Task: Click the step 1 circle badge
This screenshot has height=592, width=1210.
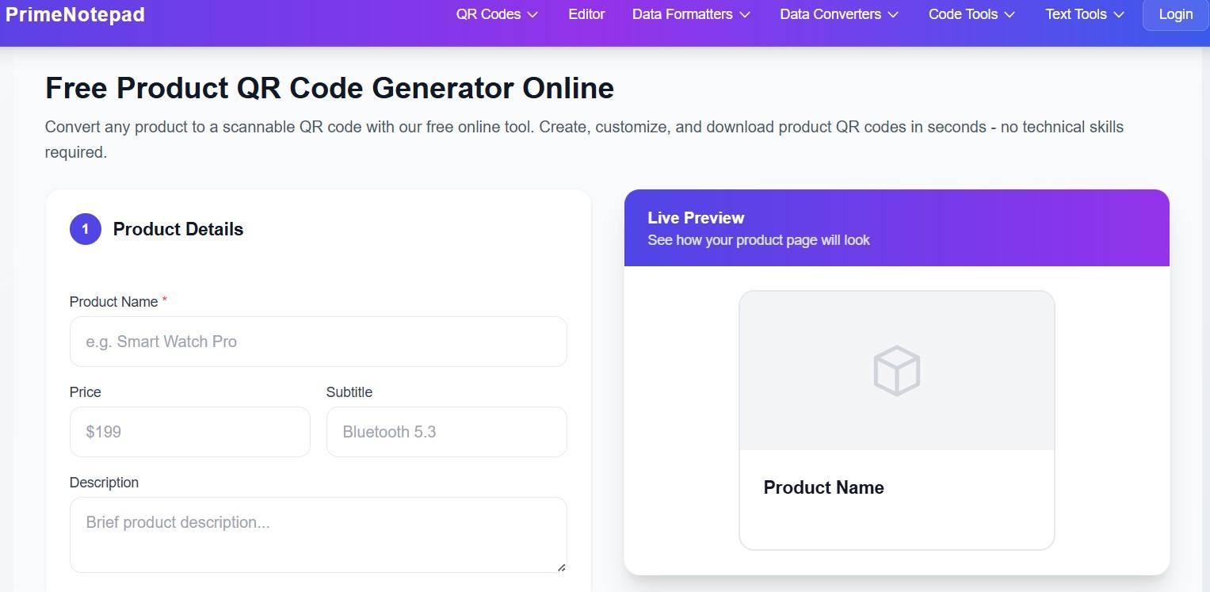Action: pos(86,229)
